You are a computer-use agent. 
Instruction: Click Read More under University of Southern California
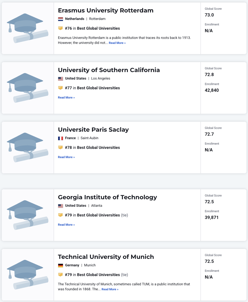click(66, 98)
